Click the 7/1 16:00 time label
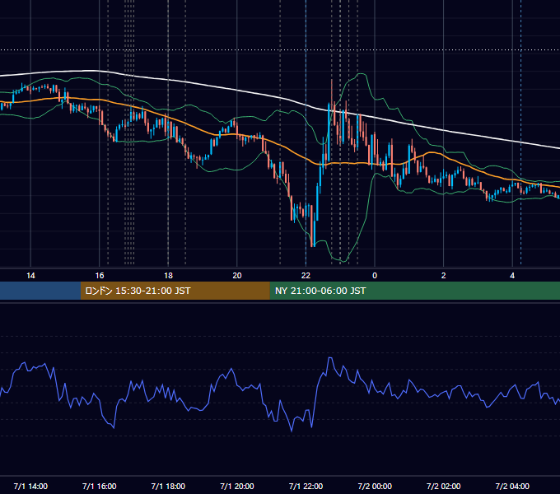 tap(100, 486)
